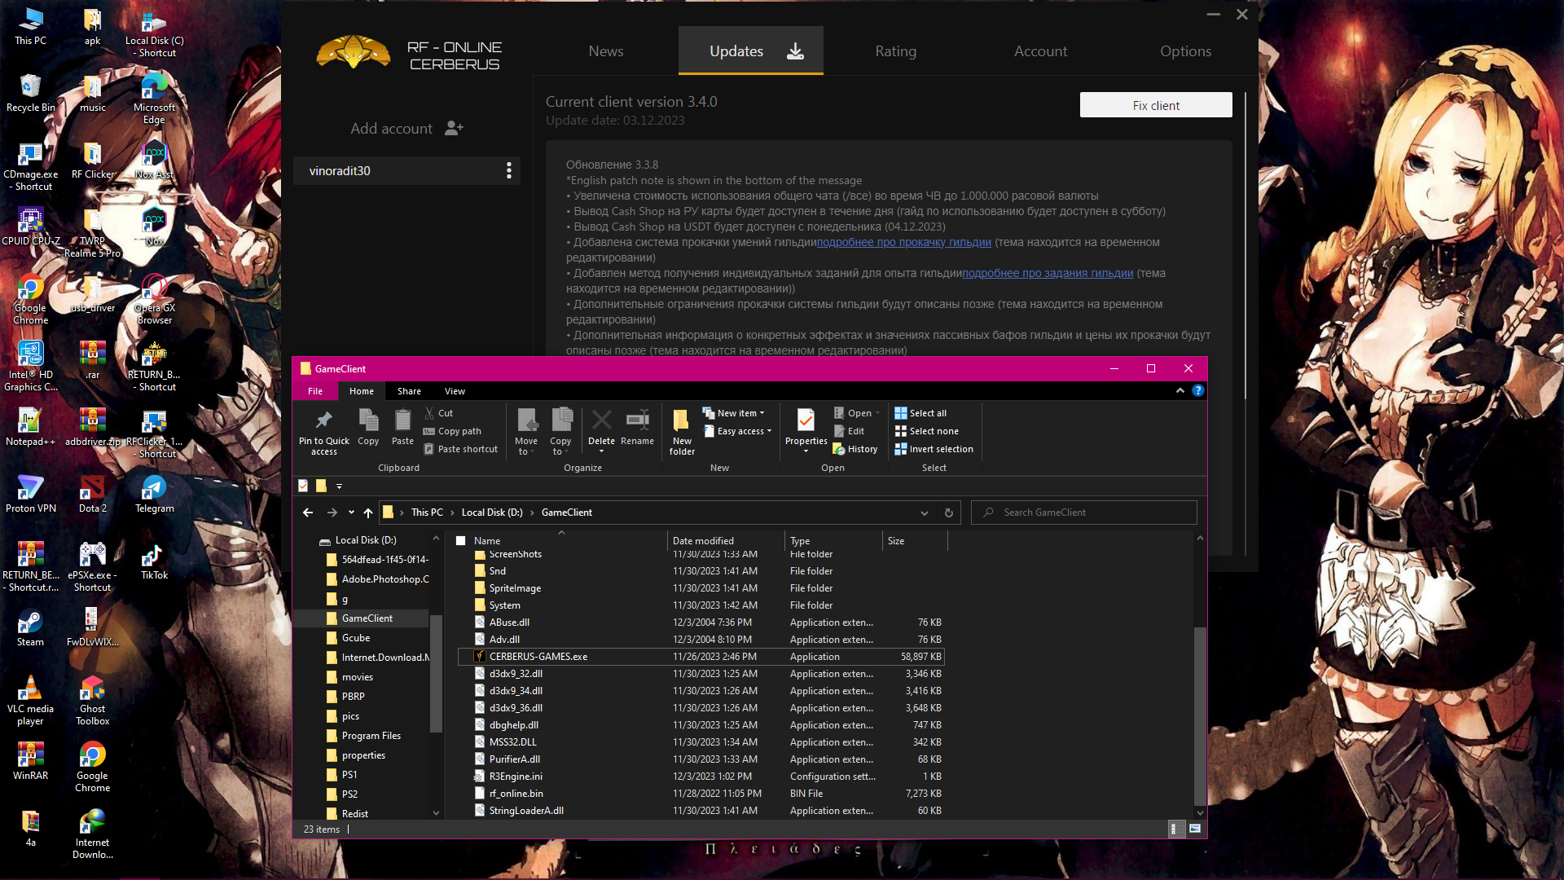Screen dimensions: 1564x880
Task: Open the File menu in Explorer
Action: pos(315,391)
